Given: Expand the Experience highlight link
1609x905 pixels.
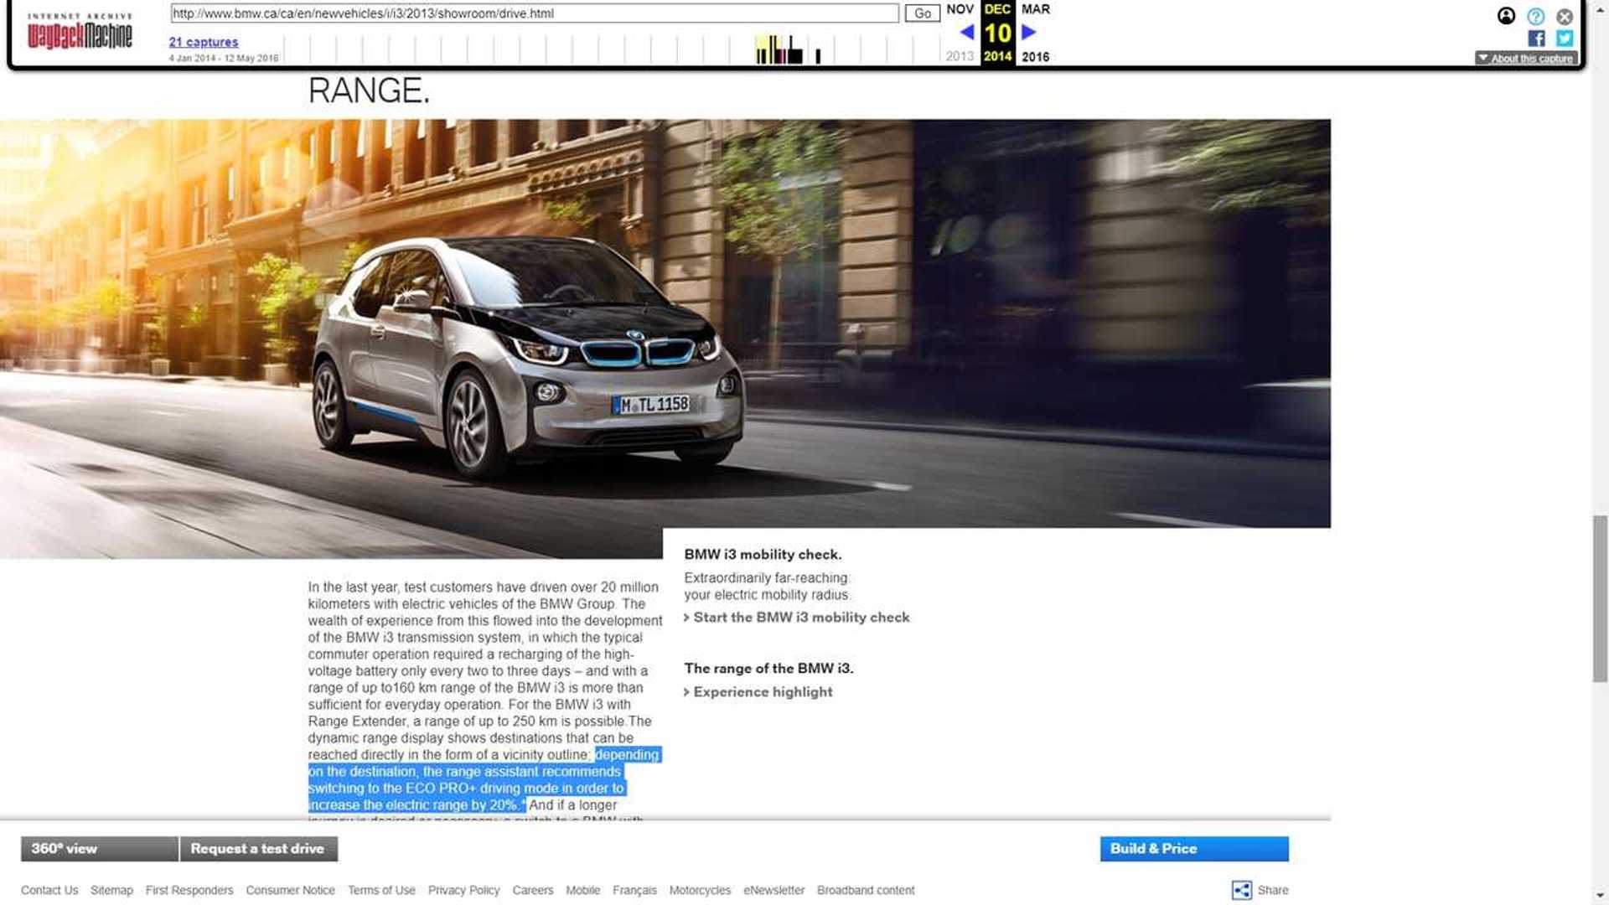Looking at the screenshot, I should (x=762, y=692).
